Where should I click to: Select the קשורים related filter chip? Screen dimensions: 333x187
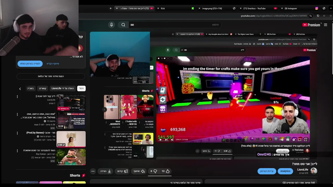(43, 88)
